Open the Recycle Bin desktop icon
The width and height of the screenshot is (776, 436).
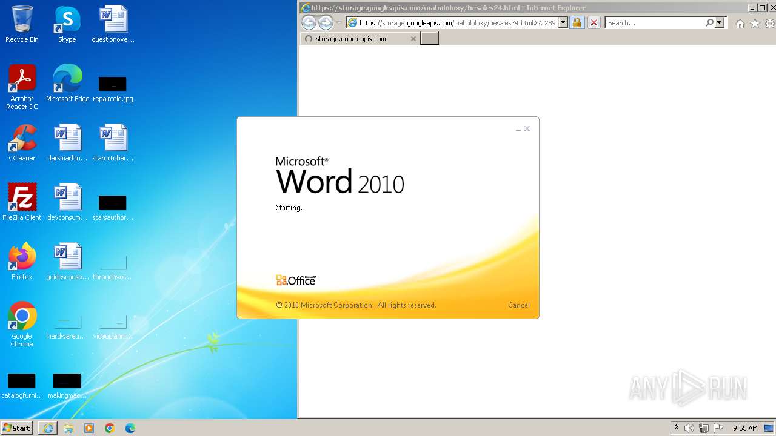click(x=22, y=24)
